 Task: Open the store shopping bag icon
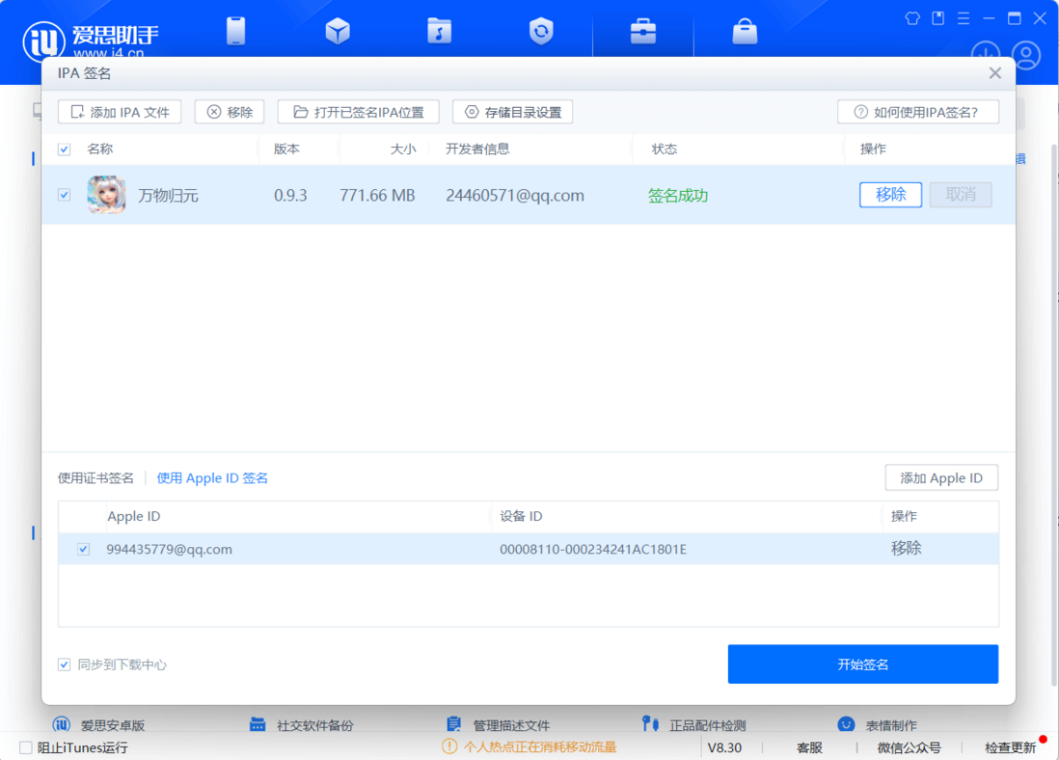[745, 31]
